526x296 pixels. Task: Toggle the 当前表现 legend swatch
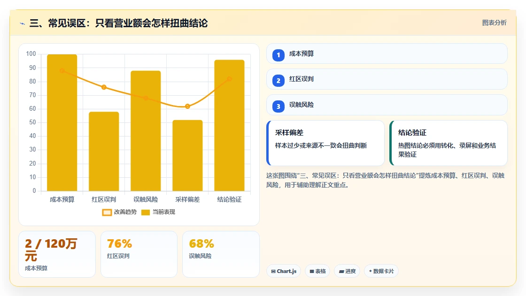tap(146, 212)
